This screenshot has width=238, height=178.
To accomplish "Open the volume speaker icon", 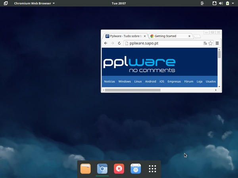I will (221, 3).
